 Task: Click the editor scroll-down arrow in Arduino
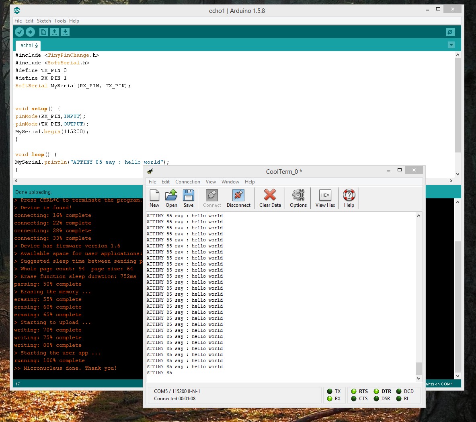coord(458,174)
